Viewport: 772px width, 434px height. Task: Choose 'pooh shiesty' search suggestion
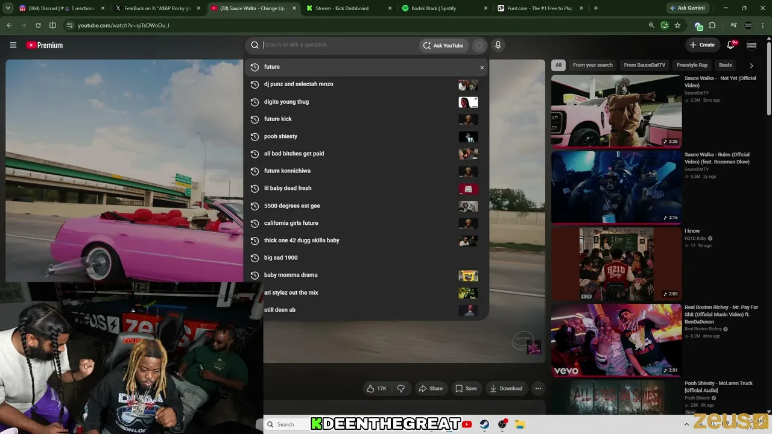366,136
